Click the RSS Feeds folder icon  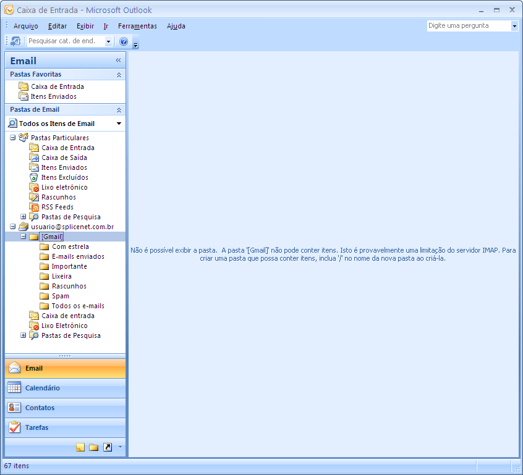coord(34,207)
